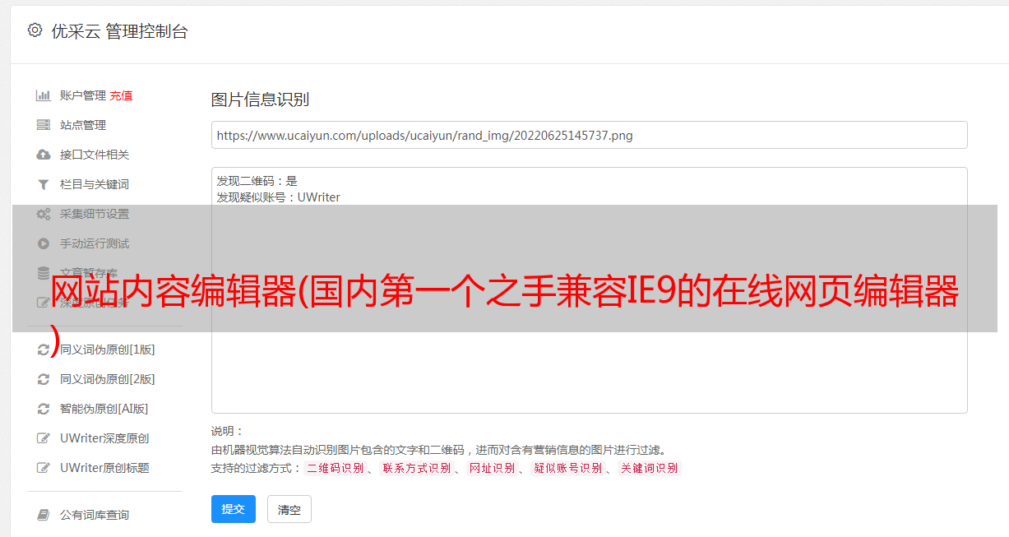This screenshot has height=537, width=1009.
Task: Open UWriter原创标题 in the sidebar
Action: (x=104, y=468)
